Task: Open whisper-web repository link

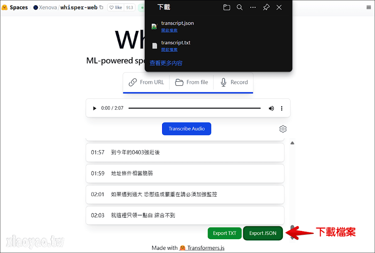Action: (x=79, y=8)
